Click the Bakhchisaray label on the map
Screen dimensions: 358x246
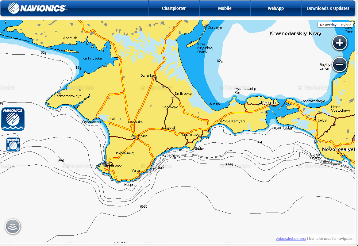125,153
